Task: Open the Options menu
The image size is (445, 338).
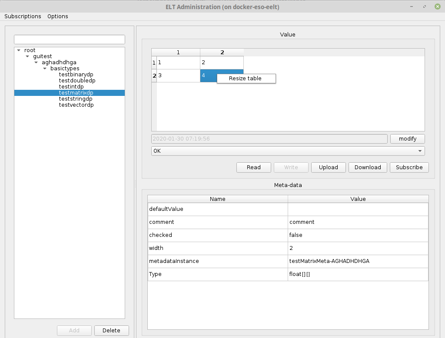Action: click(x=58, y=16)
